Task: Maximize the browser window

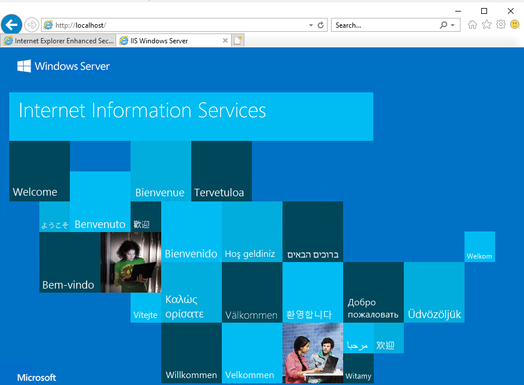Action: pyautogui.click(x=484, y=11)
